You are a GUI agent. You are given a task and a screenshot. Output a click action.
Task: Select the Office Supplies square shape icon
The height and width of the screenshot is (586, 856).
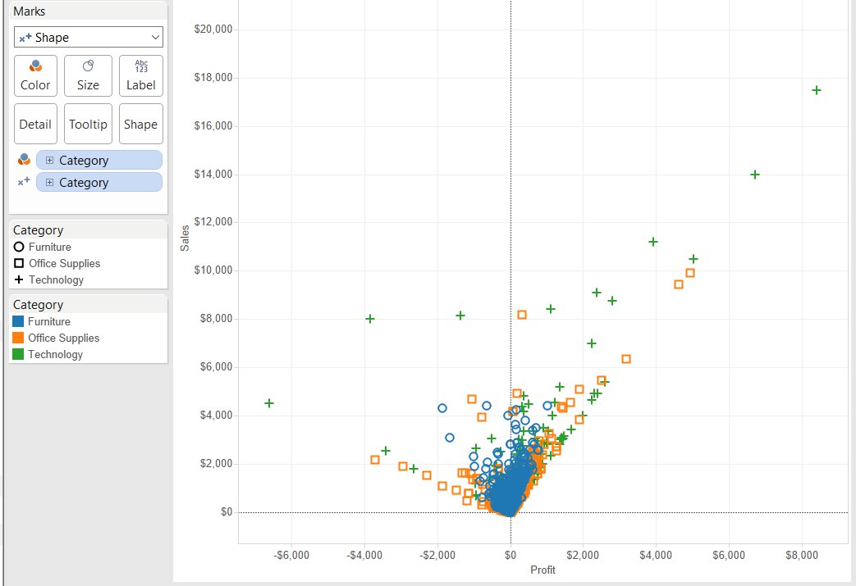19,263
